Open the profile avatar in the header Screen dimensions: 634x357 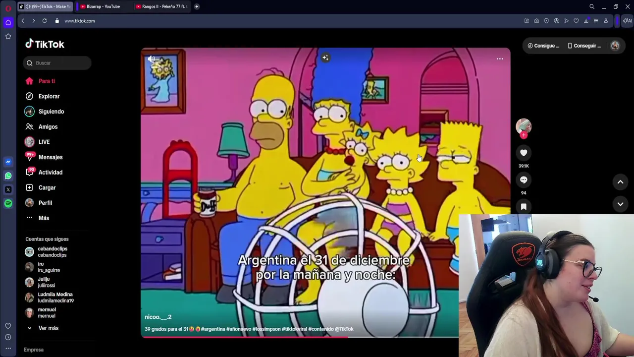(x=615, y=46)
